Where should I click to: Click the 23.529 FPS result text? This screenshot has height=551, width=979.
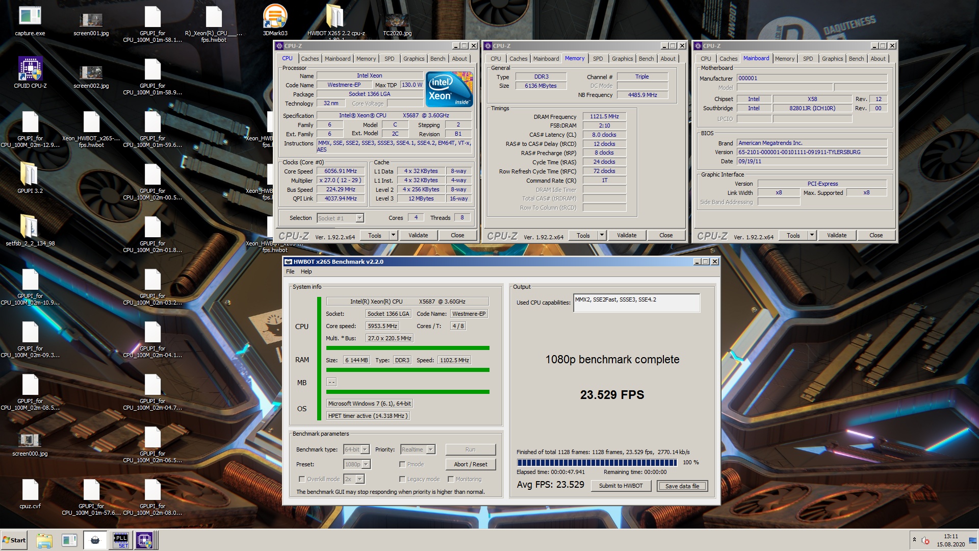click(x=612, y=394)
